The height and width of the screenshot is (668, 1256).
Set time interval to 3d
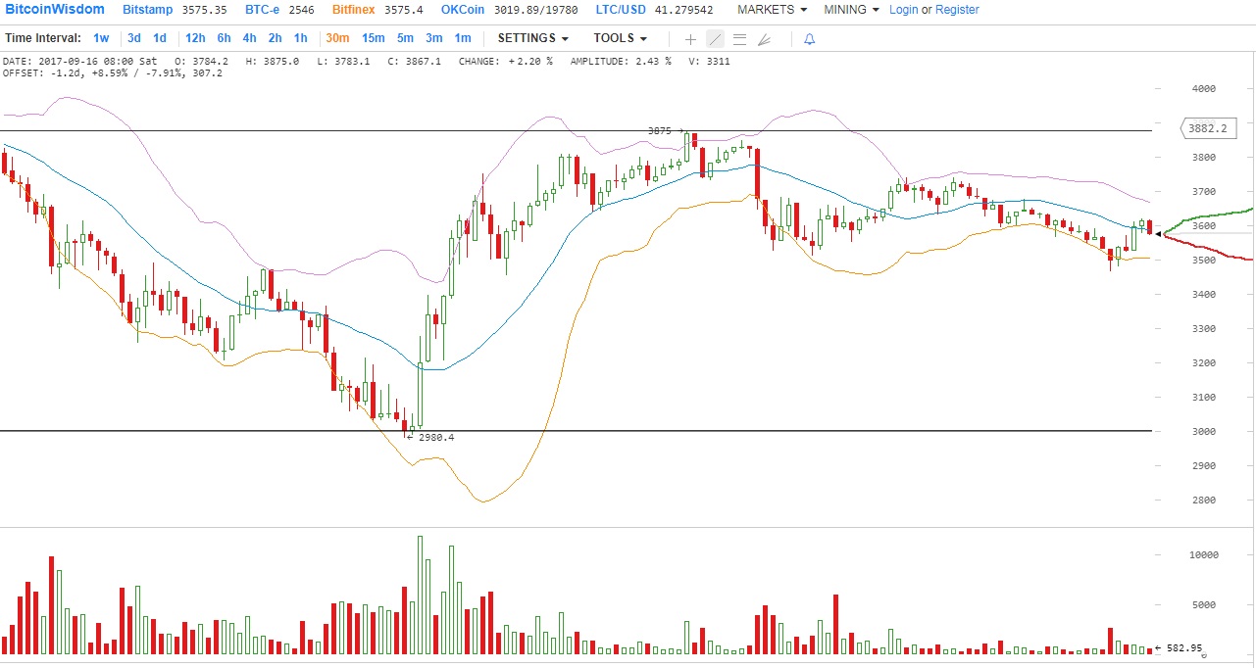[134, 38]
